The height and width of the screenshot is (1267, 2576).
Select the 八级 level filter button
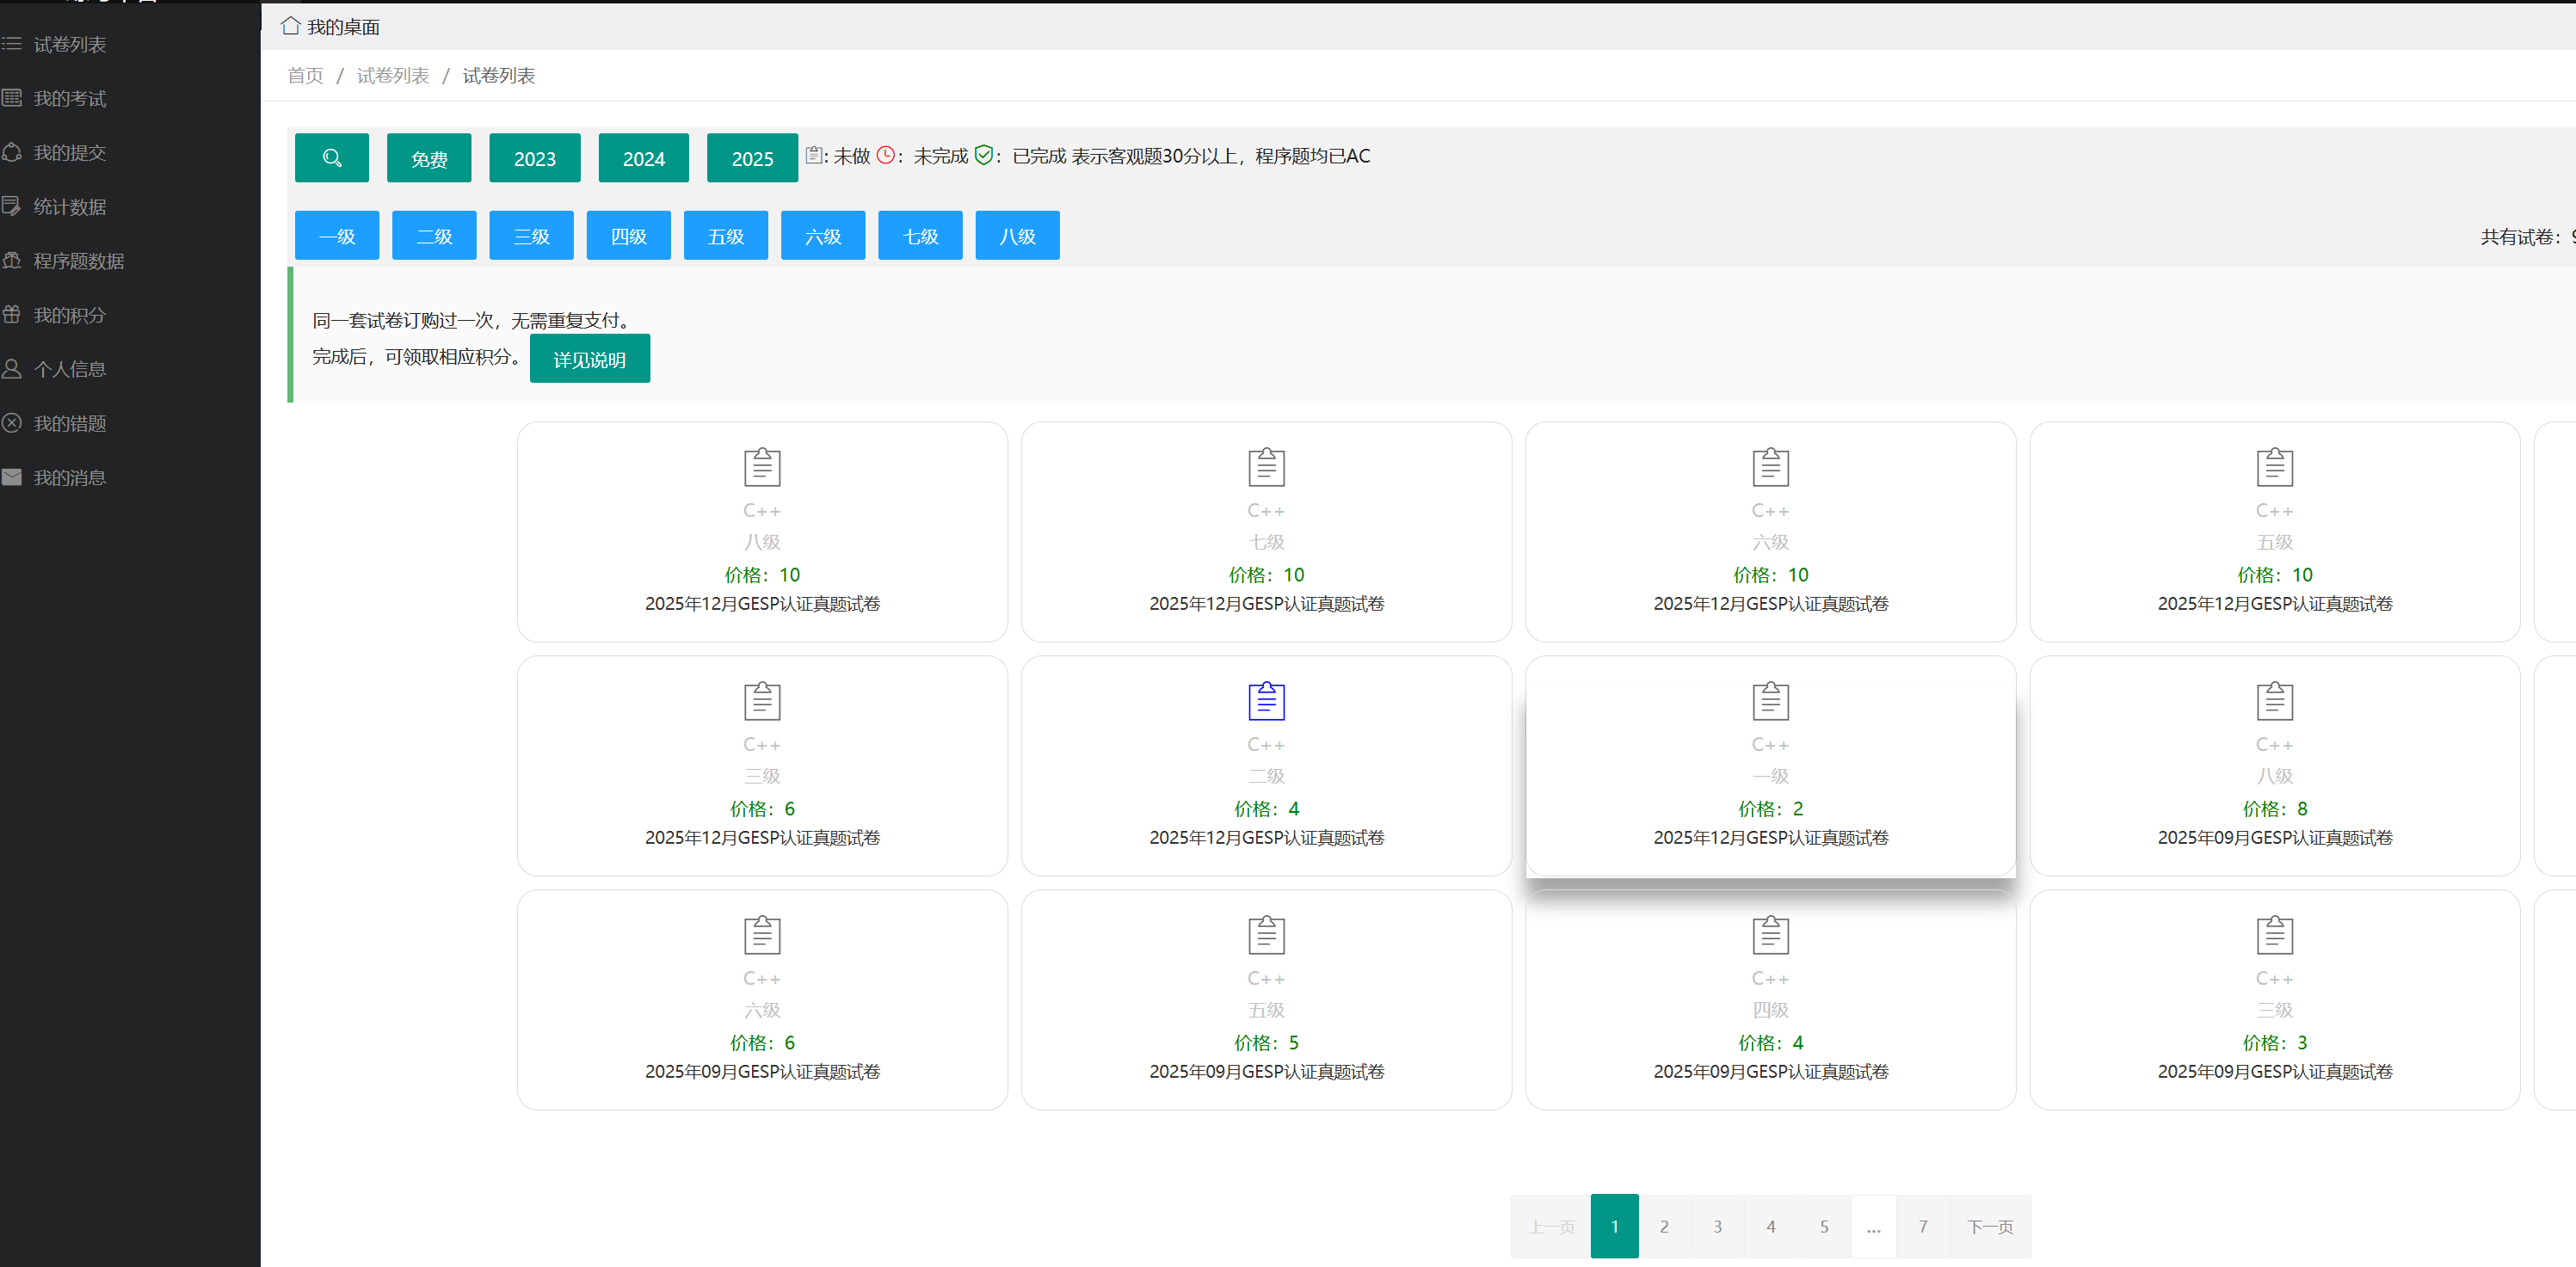[1017, 236]
